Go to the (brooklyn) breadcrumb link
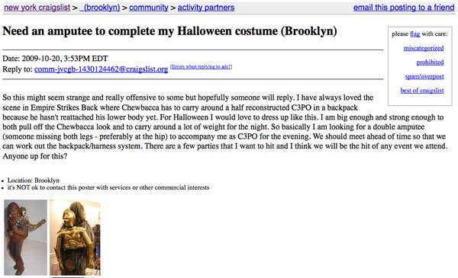This screenshot has width=458, height=278. tap(100, 8)
